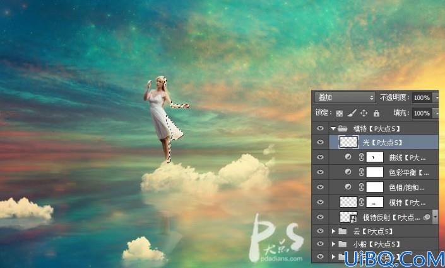The height and width of the screenshot is (268, 445).
Task: Select the 模特反射 smart object thumbnail
Action: (x=348, y=217)
